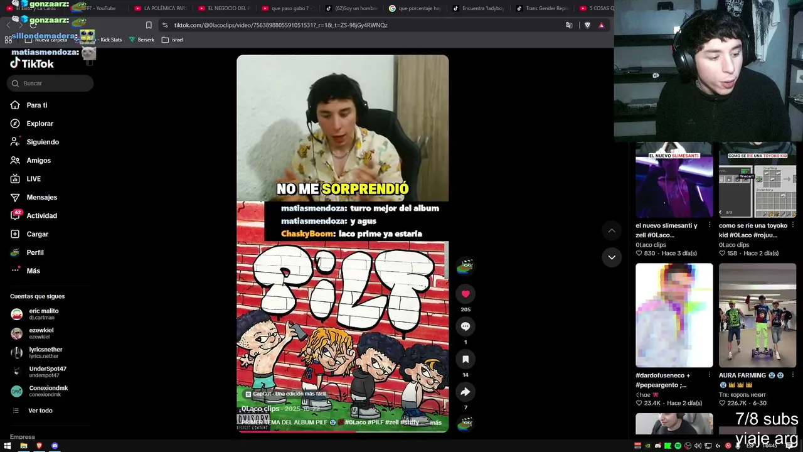Click the Spotify icon in system tray
The width and height of the screenshot is (803, 452).
678,446
